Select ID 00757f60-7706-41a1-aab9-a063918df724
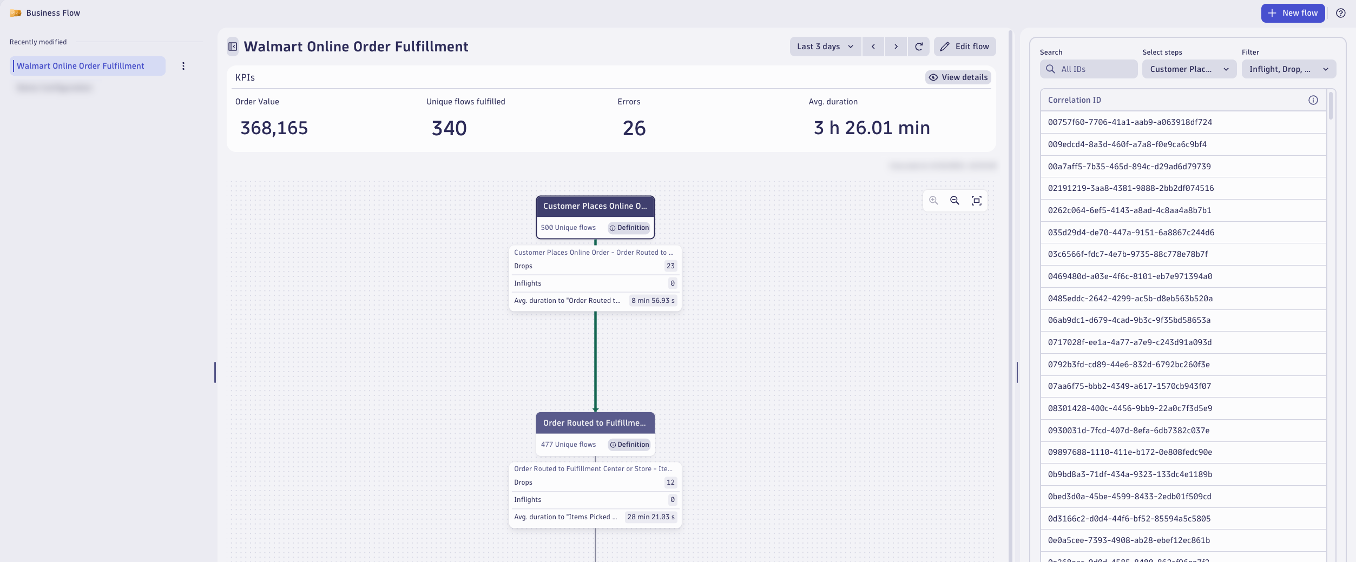This screenshot has width=1356, height=562. (1183, 122)
